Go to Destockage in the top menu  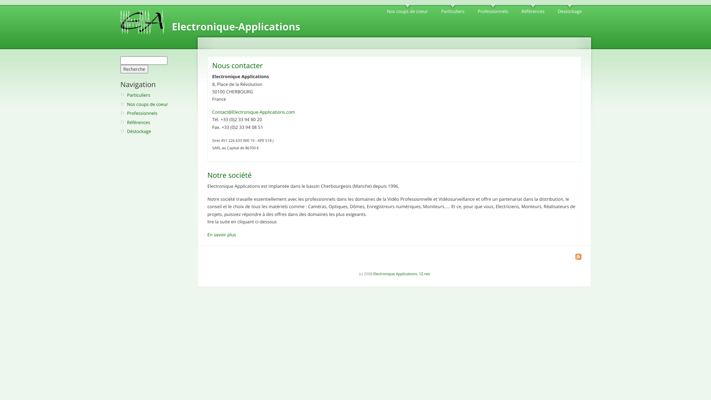click(569, 11)
